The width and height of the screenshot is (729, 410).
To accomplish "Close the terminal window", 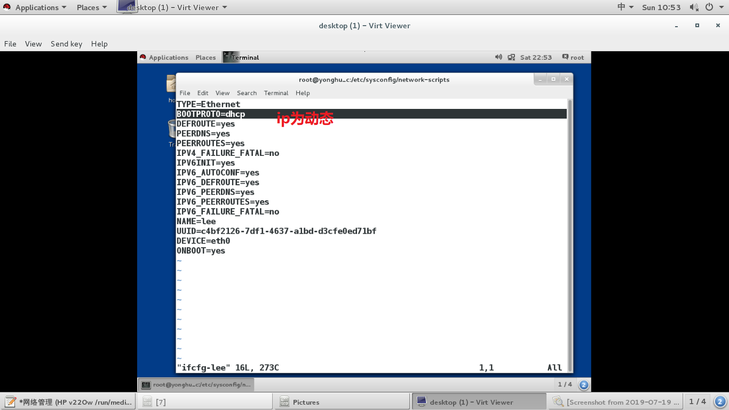I will pyautogui.click(x=567, y=79).
